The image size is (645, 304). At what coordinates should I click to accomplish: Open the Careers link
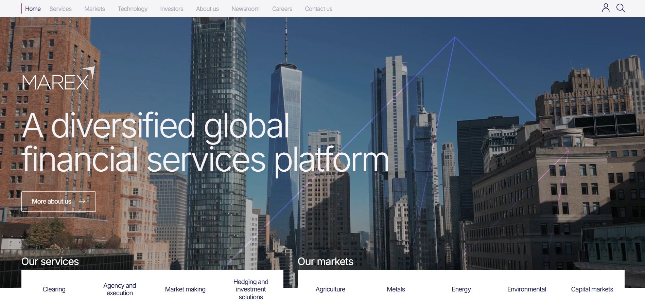[282, 9]
